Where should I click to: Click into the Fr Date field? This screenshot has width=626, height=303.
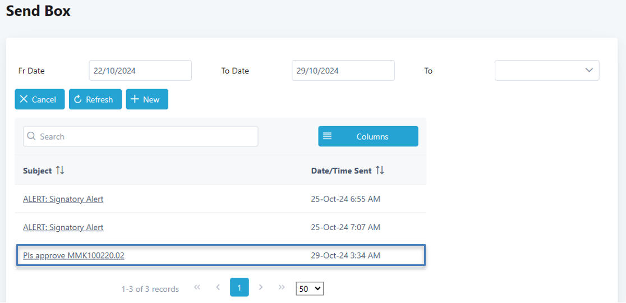pyautogui.click(x=140, y=71)
